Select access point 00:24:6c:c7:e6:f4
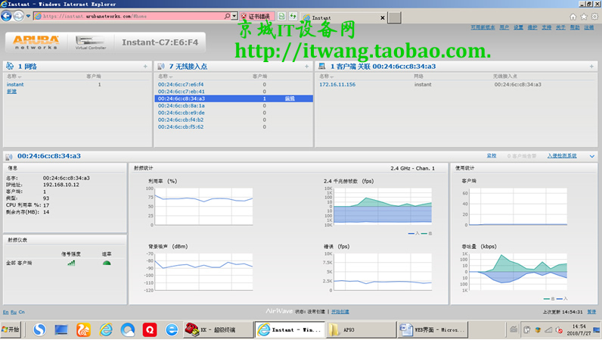Screen dimensions: 602x340 (x=181, y=84)
